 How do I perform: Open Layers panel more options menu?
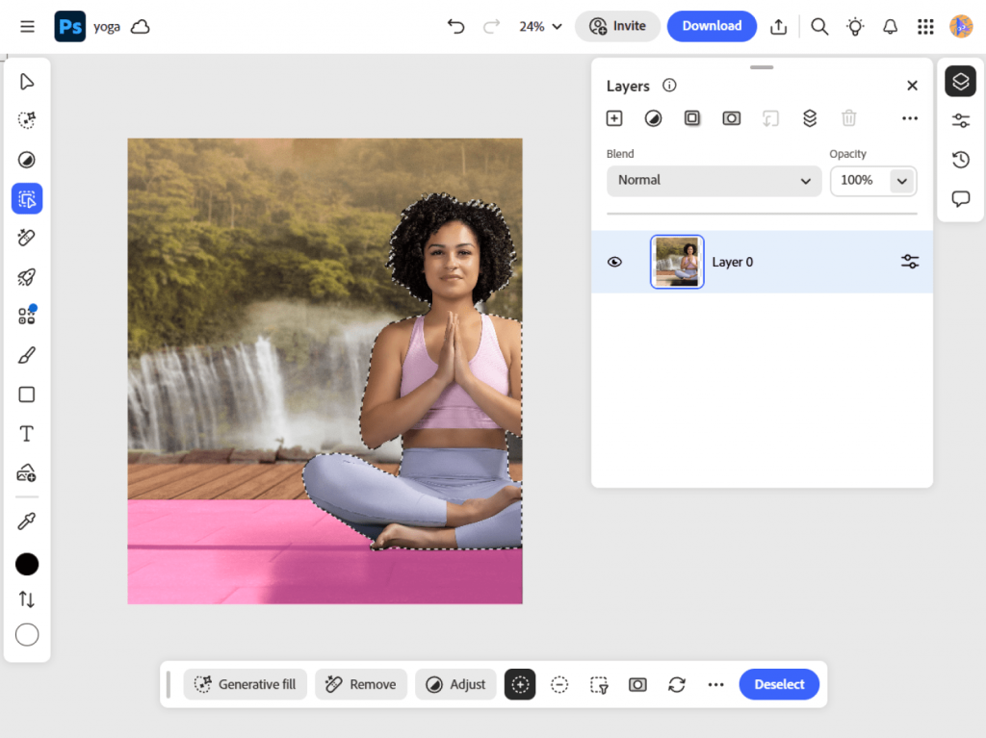909,118
